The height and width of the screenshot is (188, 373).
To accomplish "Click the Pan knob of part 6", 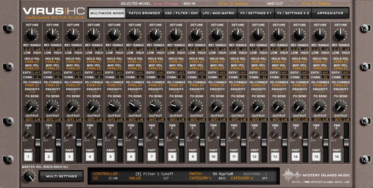I will 131,134.
